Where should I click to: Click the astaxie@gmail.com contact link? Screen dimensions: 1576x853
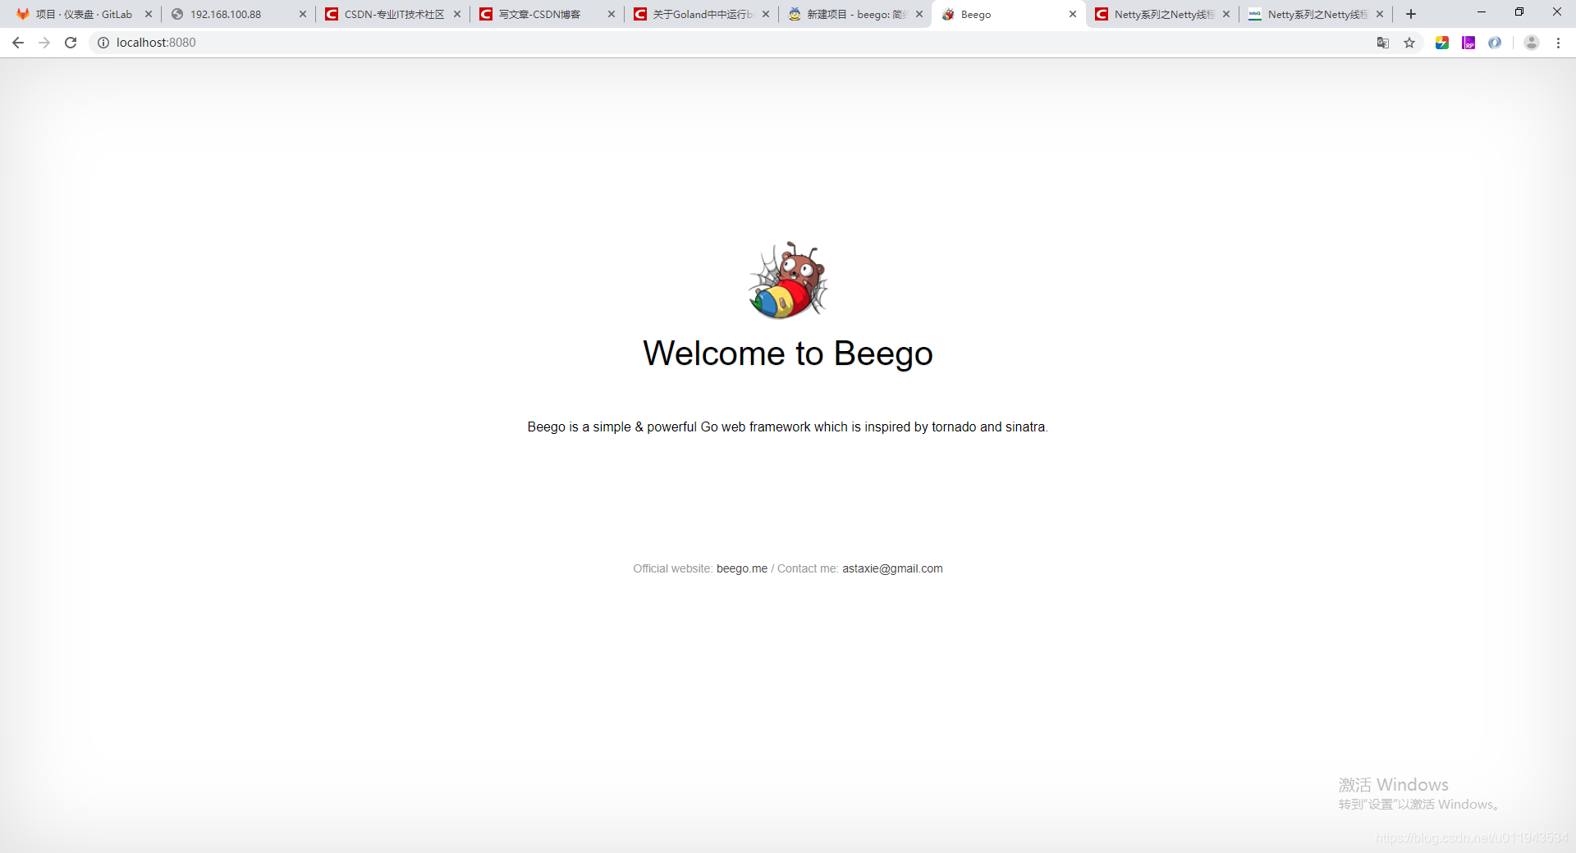point(892,568)
